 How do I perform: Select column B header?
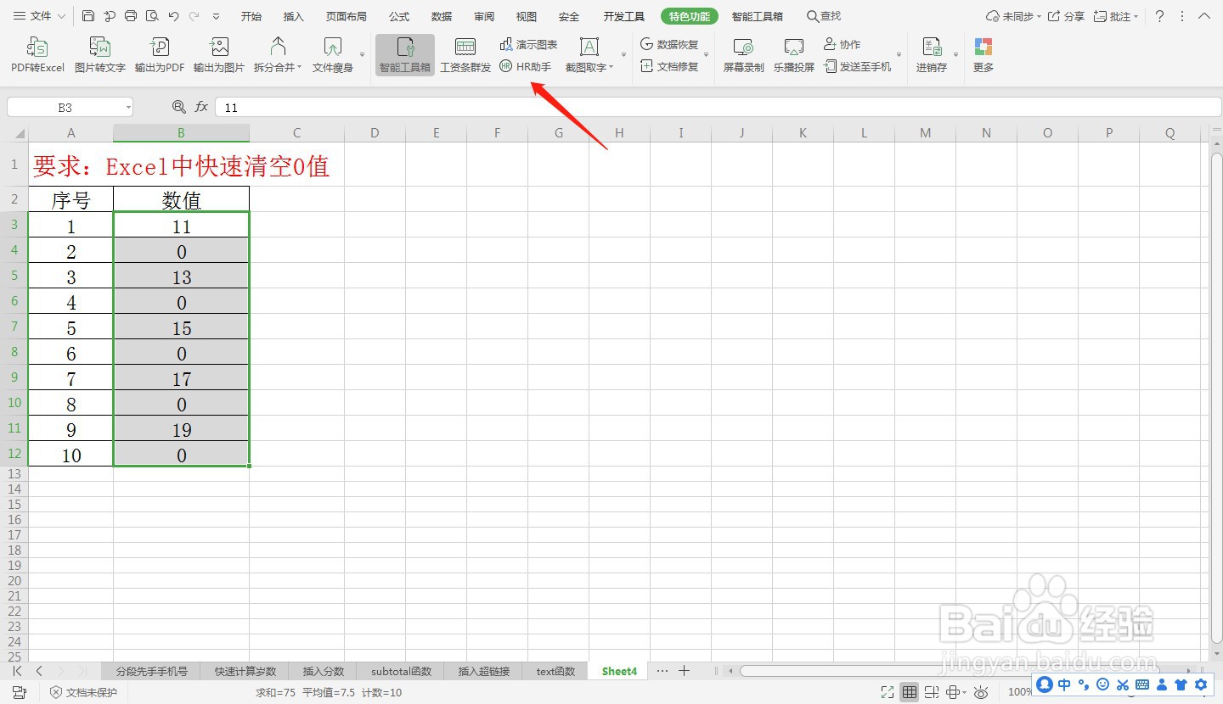point(182,132)
